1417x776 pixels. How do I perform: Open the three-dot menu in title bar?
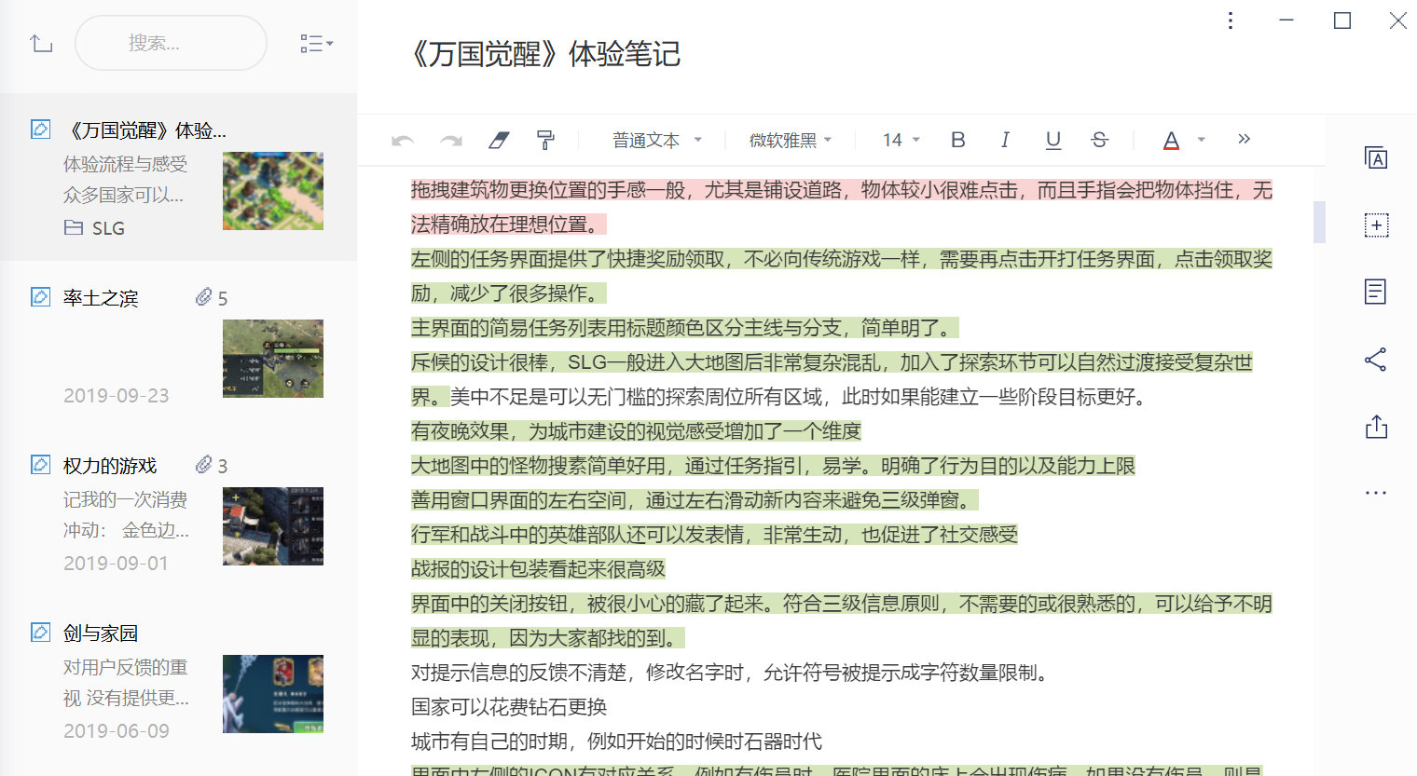pos(1231,20)
